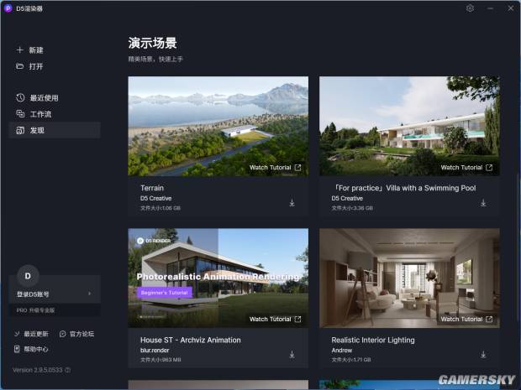The width and height of the screenshot is (521, 390).
Task: Download the House ST Archviz Animation scene
Action: [x=292, y=355]
